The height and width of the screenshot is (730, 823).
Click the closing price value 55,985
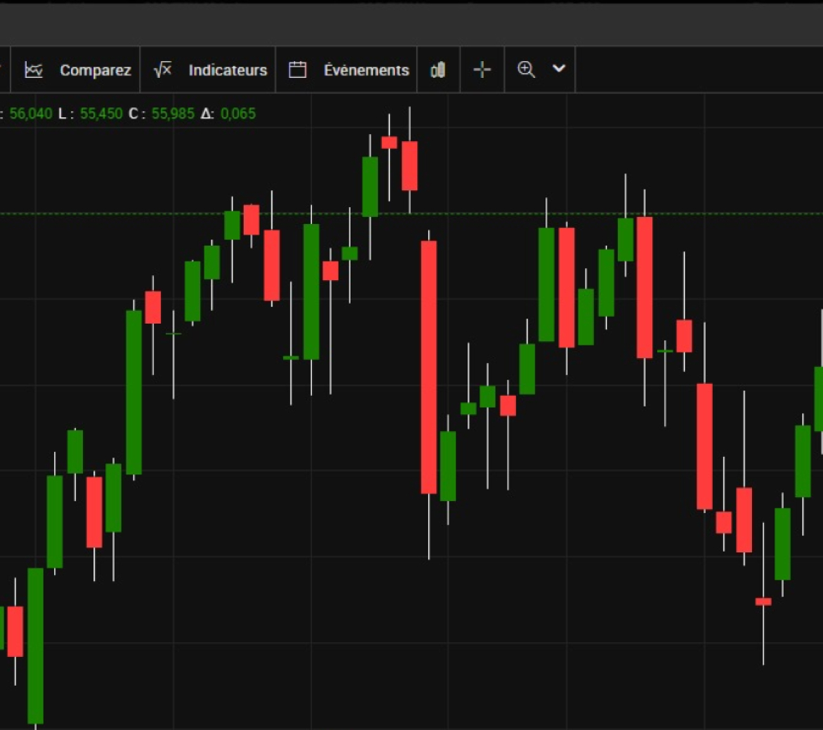coord(173,114)
